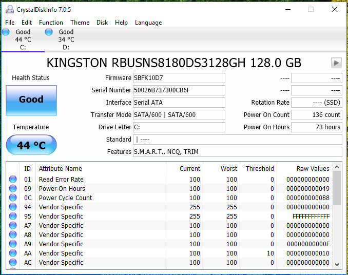Click the Current column header
Image resolution: width=348 pixels, height=275 pixels.
coord(190,169)
